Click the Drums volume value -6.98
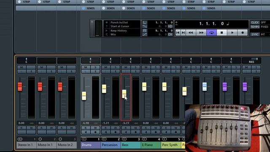 click(86, 123)
